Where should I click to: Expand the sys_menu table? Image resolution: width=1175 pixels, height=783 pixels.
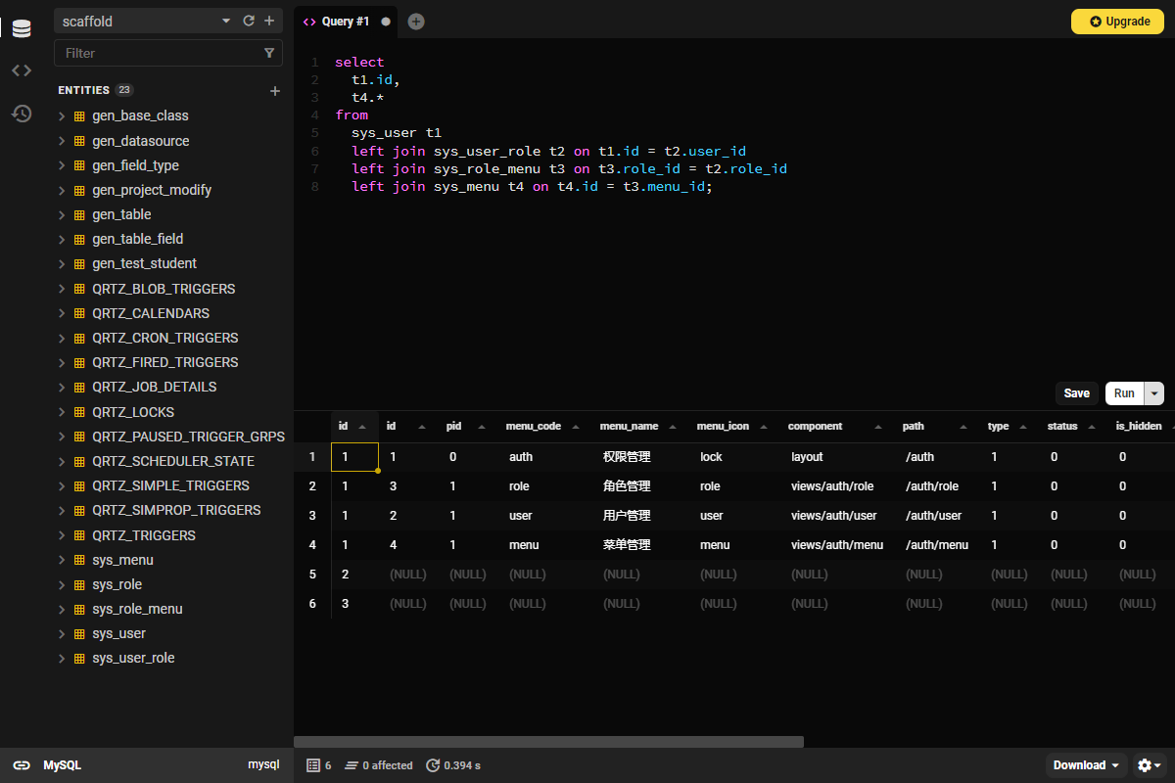pyautogui.click(x=62, y=560)
